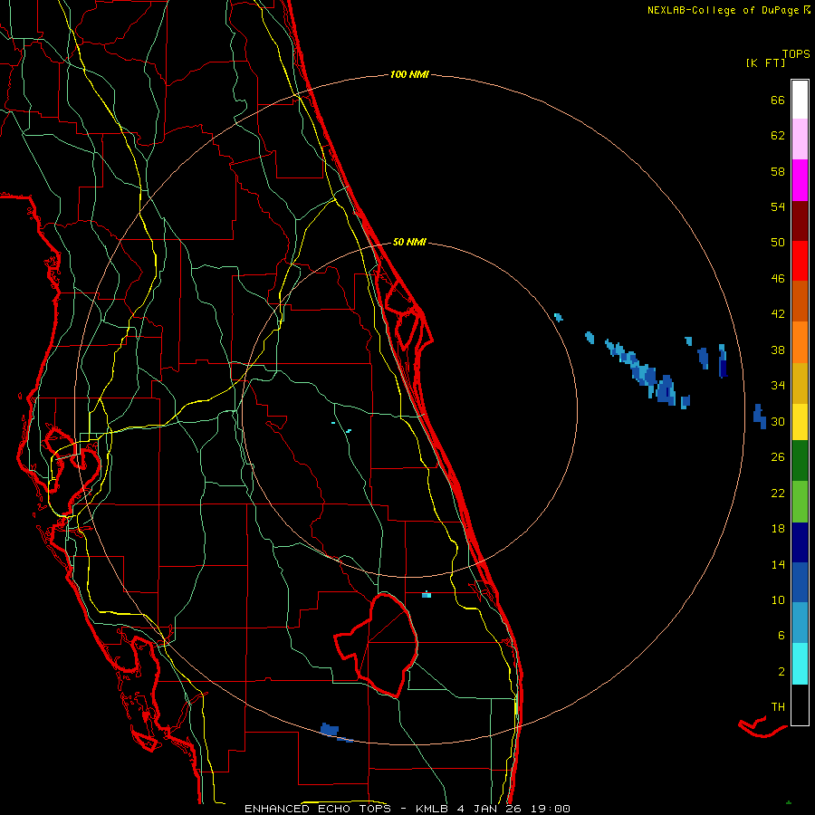Click the orange 42 K FT legend swatch

tap(800, 342)
